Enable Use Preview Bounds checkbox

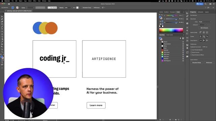pyautogui.click(x=191, y=50)
